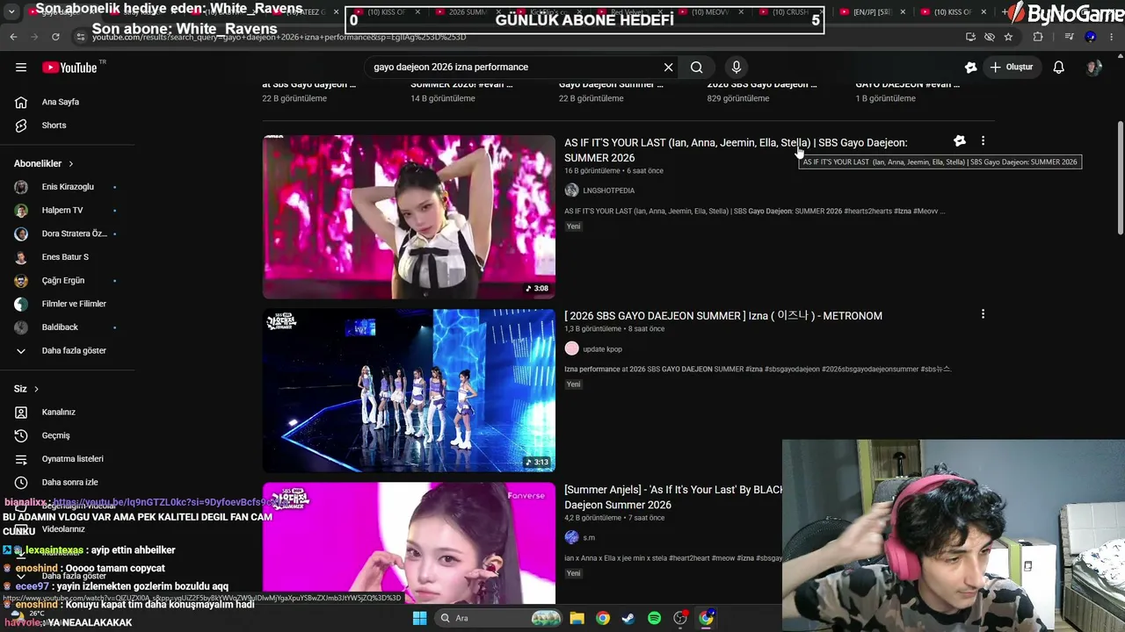Viewport: 1125px width, 632px height.
Task: Select Ana Sayfa in the sidebar
Action: point(67,102)
